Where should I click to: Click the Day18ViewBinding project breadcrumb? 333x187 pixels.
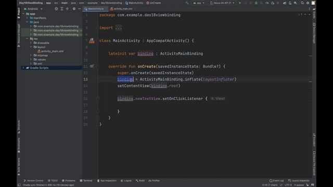pyautogui.click(x=31, y=3)
